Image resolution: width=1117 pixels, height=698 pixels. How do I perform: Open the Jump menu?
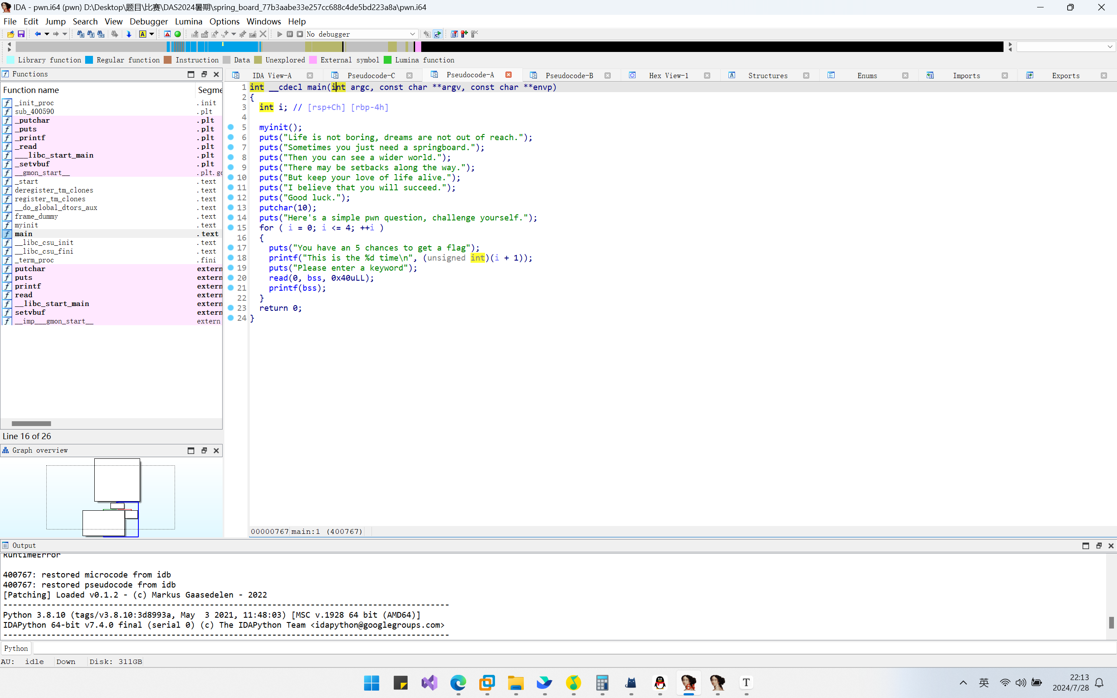[55, 21]
